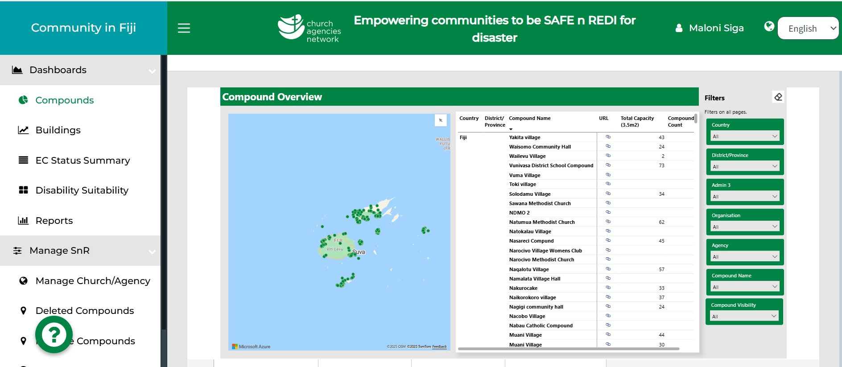This screenshot has width=842, height=367.
Task: Open the Agency filter dropdown
Action: (744, 256)
